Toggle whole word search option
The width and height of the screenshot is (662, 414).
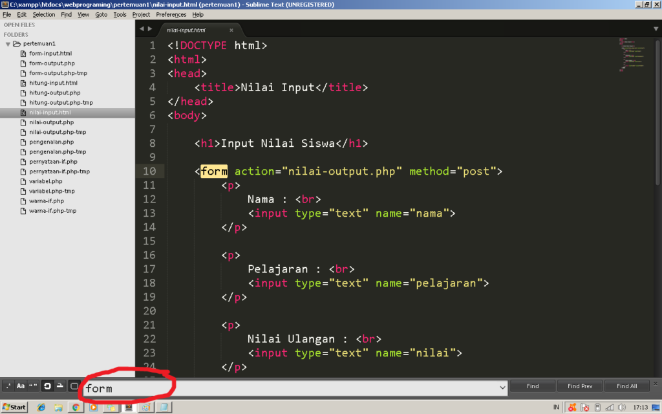(x=33, y=386)
